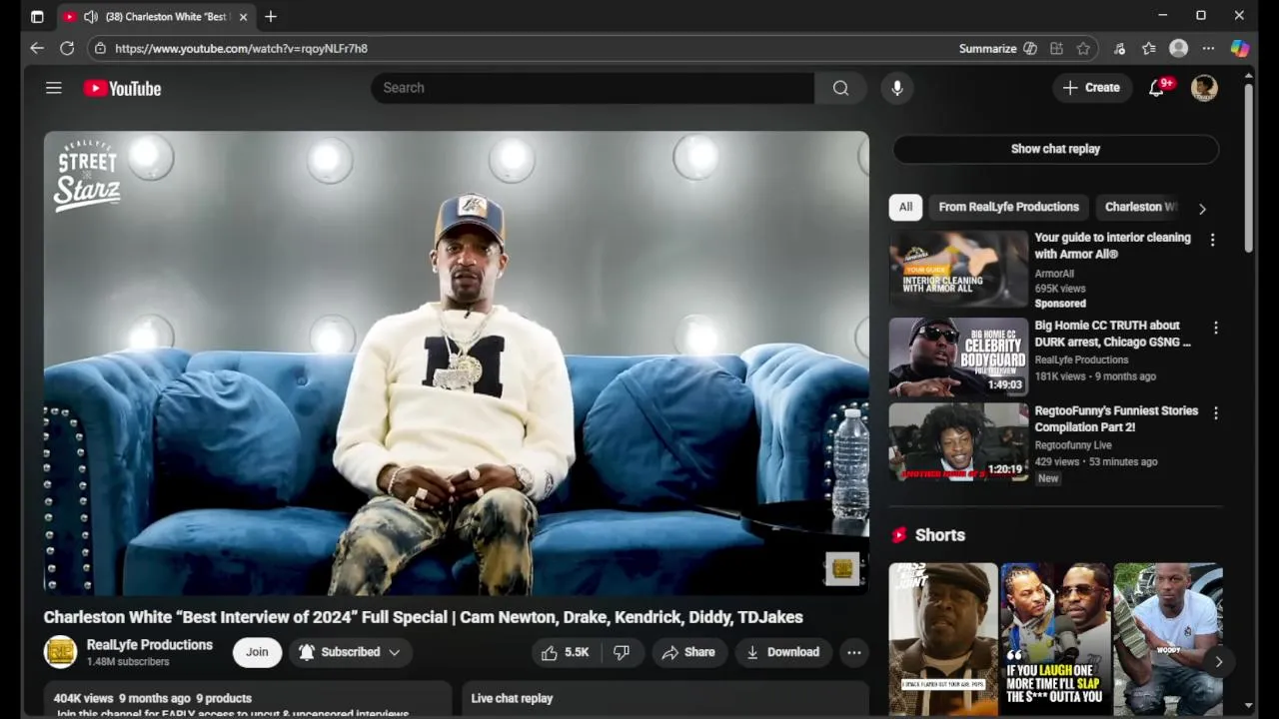This screenshot has height=719, width=1279.
Task: Click the browser back arrow
Action: (x=37, y=48)
